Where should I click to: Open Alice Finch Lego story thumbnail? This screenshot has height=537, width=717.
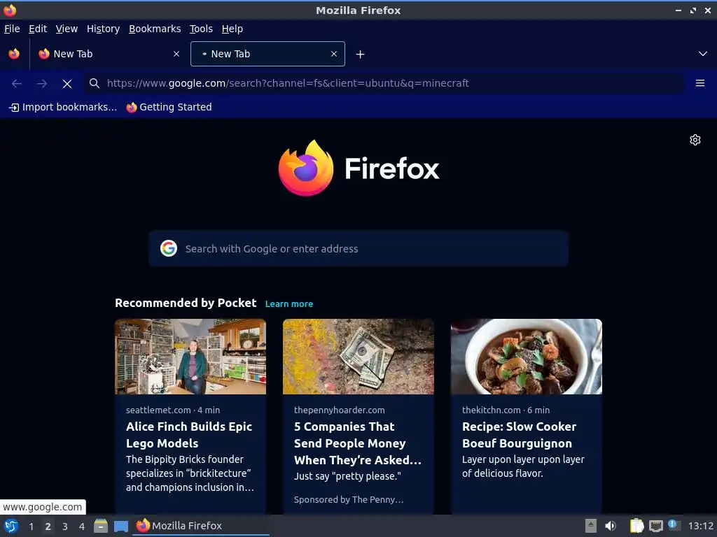pyautogui.click(x=190, y=357)
